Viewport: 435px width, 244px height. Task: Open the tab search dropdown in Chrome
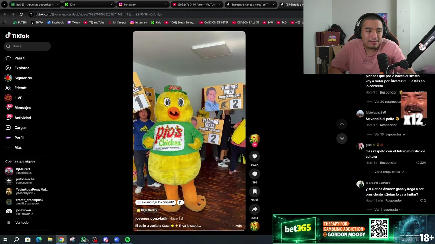click(4, 5)
